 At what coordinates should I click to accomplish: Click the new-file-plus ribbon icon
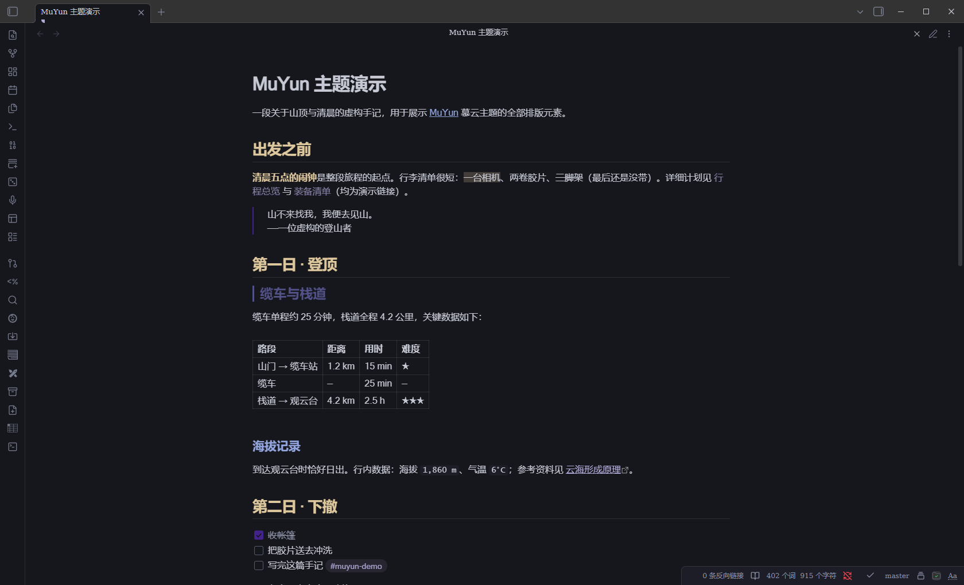pos(13,410)
